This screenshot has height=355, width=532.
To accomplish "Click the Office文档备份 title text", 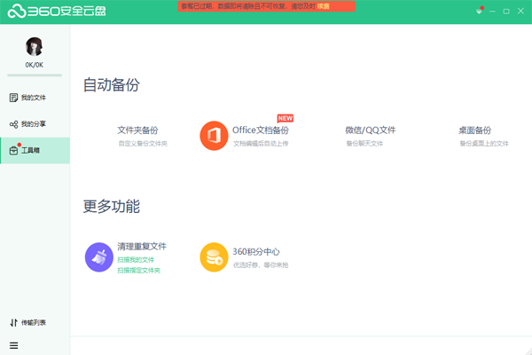I will (261, 130).
